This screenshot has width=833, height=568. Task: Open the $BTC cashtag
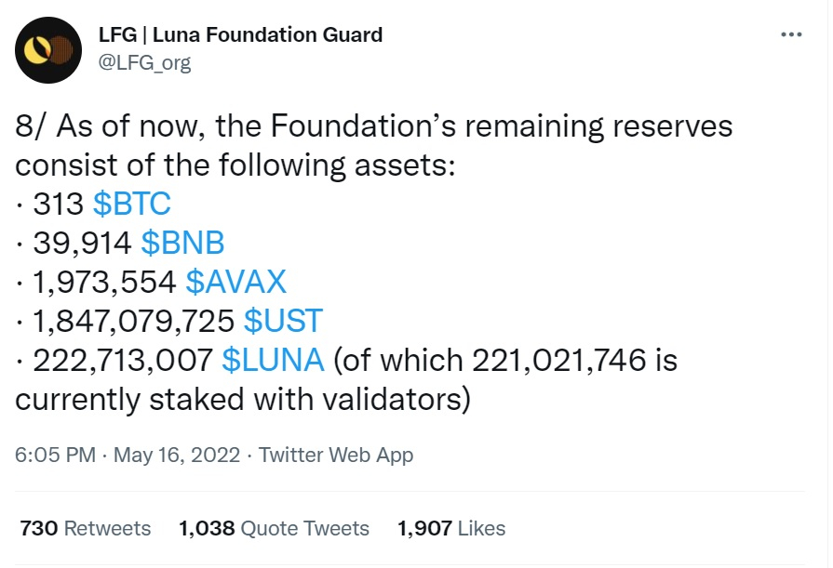131,204
